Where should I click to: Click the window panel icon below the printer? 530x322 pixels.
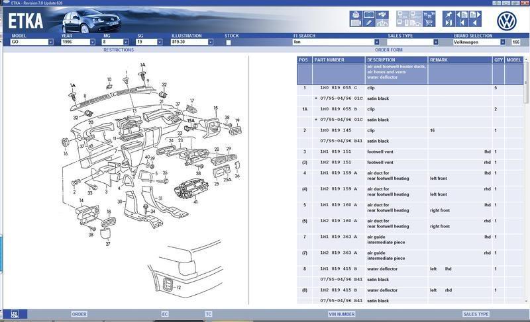point(356,23)
